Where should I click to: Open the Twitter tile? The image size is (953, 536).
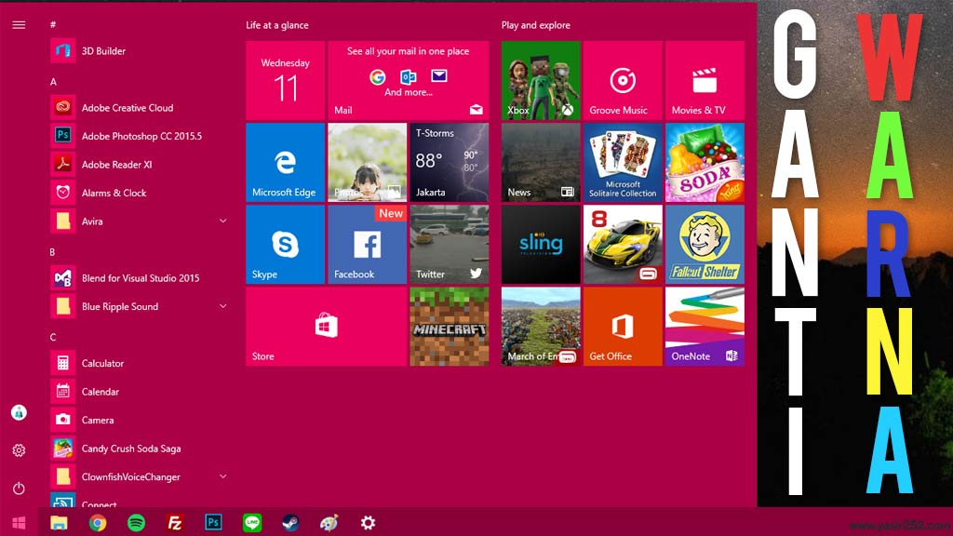[x=450, y=245]
